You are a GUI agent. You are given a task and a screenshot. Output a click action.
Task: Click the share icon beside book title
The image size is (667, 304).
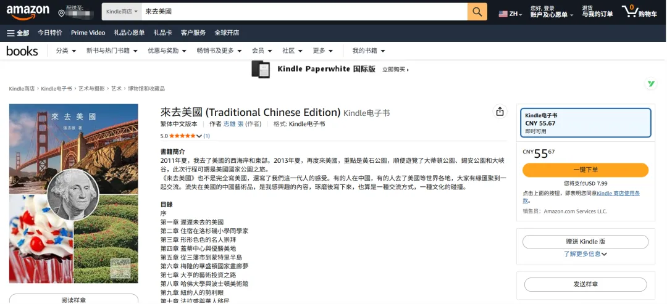500,112
